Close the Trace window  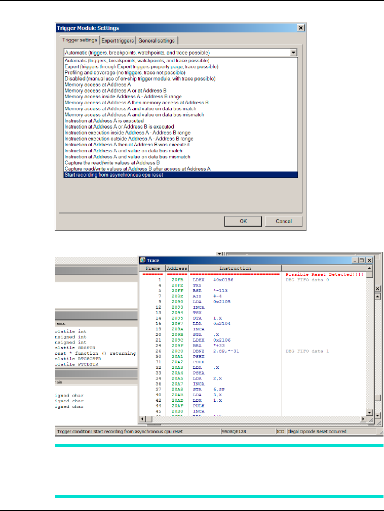point(369,261)
